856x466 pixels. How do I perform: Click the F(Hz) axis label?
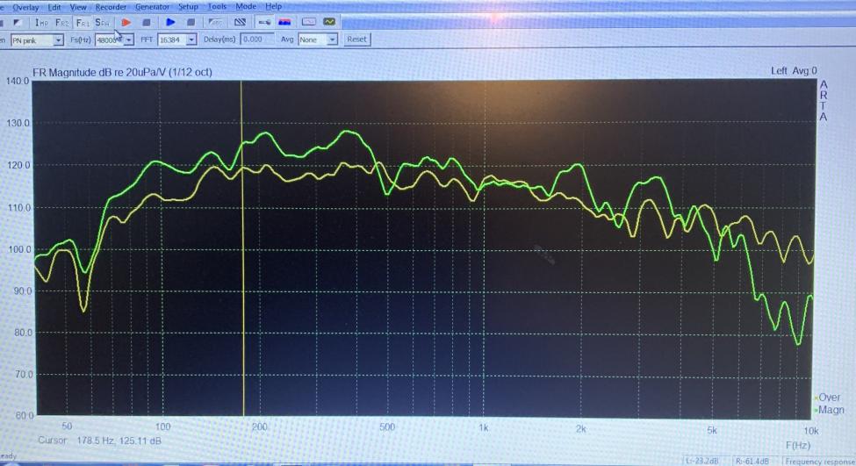797,445
